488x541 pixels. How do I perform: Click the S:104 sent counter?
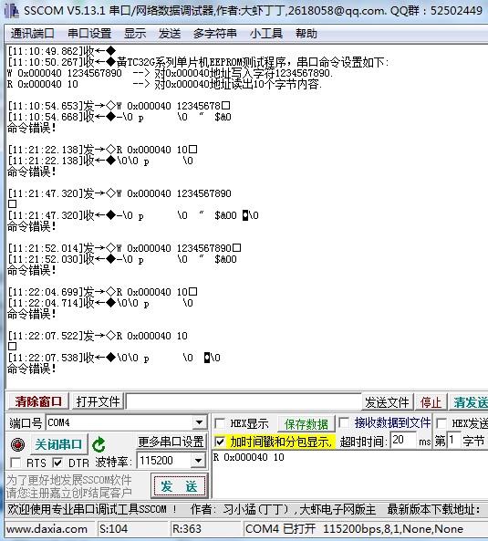[x=113, y=528]
